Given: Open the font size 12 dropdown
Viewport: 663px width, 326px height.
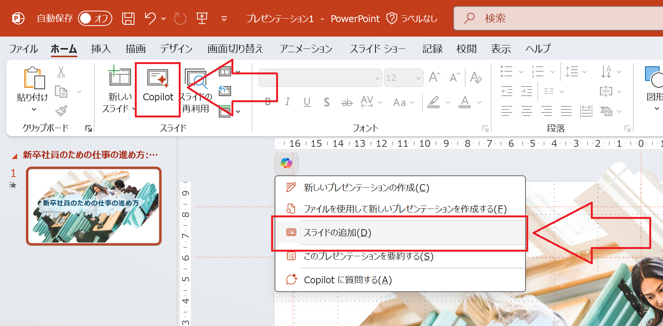Looking at the screenshot, I should [419, 78].
